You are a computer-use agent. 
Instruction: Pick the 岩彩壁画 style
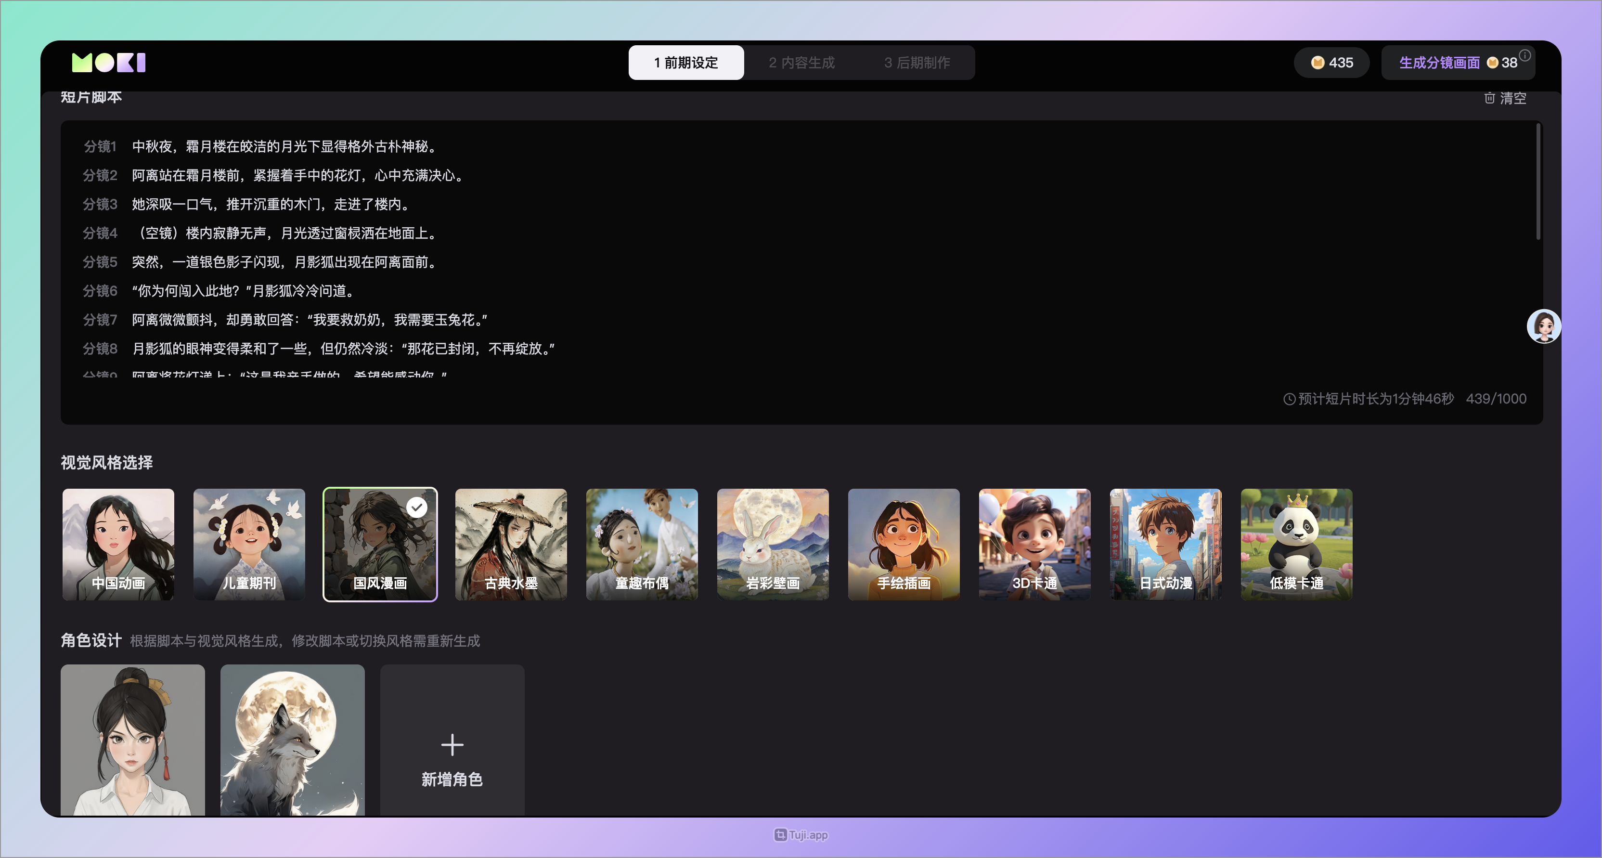(x=773, y=545)
